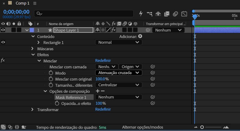Open the Comp 1 panel menu icon

pos(35,3)
